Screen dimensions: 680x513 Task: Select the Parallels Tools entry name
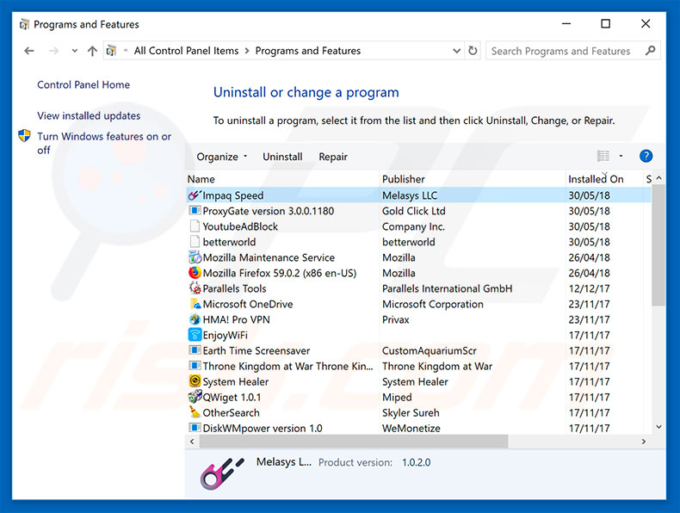tap(234, 288)
